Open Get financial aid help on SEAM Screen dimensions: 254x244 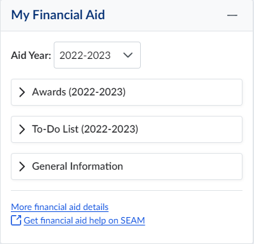[x=84, y=220]
